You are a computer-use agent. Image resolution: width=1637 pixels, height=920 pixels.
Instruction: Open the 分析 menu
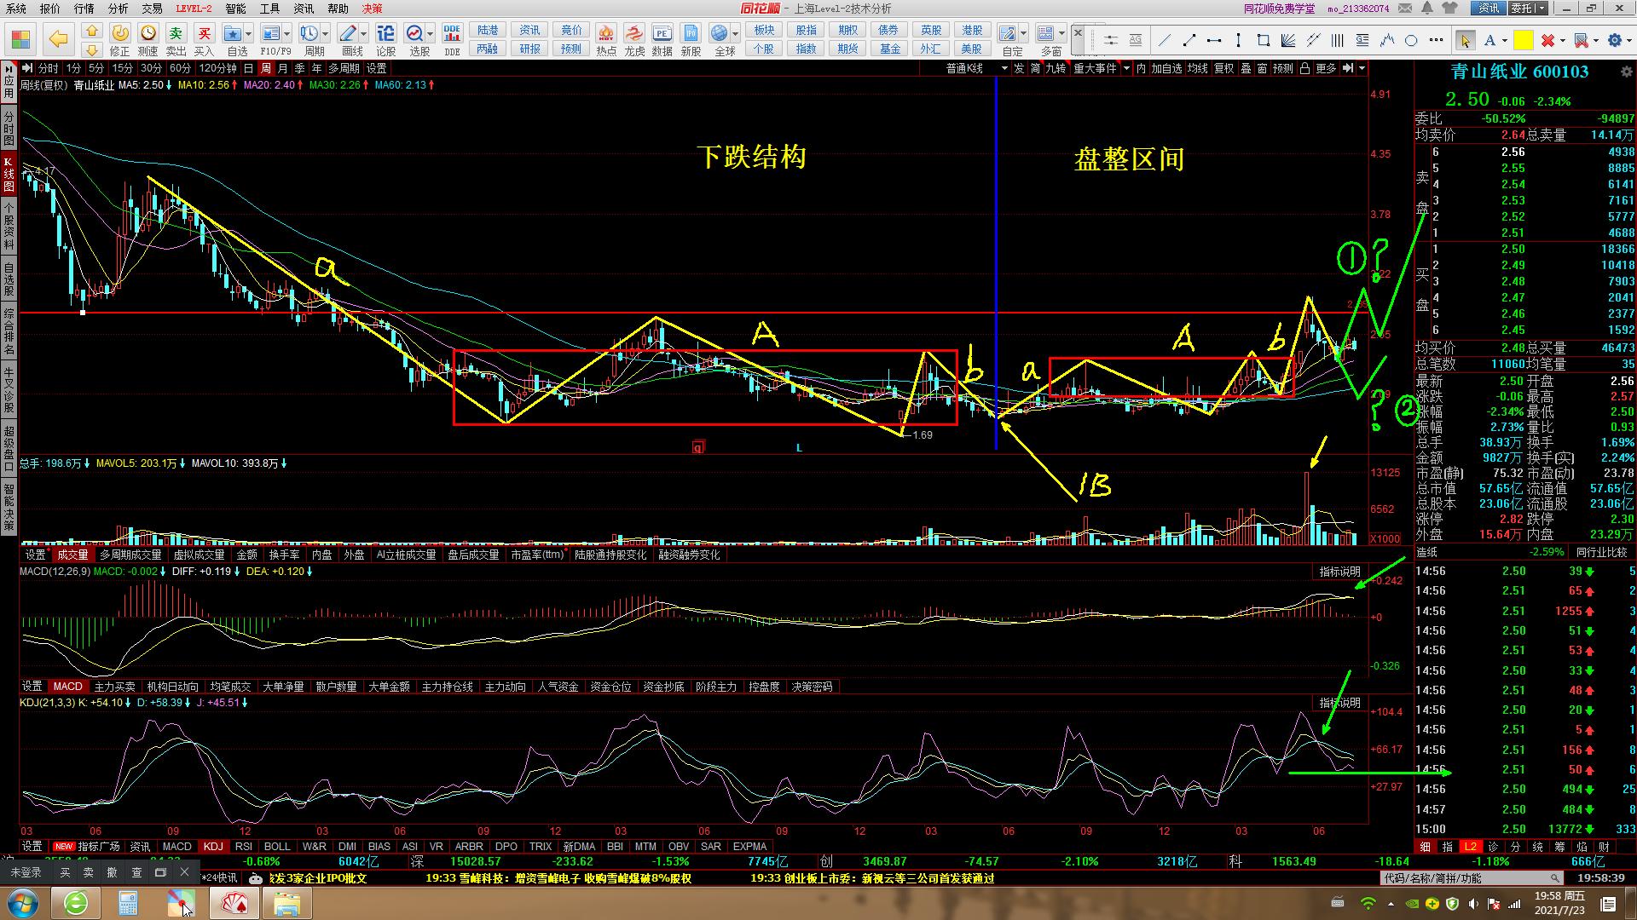pos(119,9)
